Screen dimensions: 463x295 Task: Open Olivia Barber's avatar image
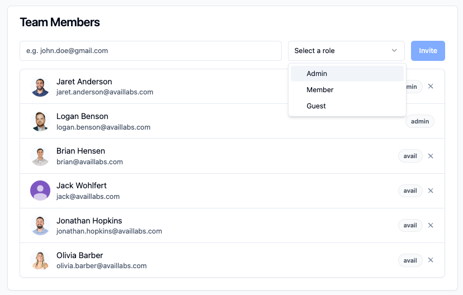pos(40,260)
